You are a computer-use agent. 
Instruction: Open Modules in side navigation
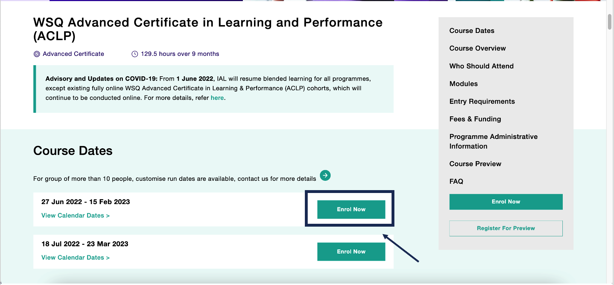tap(464, 84)
